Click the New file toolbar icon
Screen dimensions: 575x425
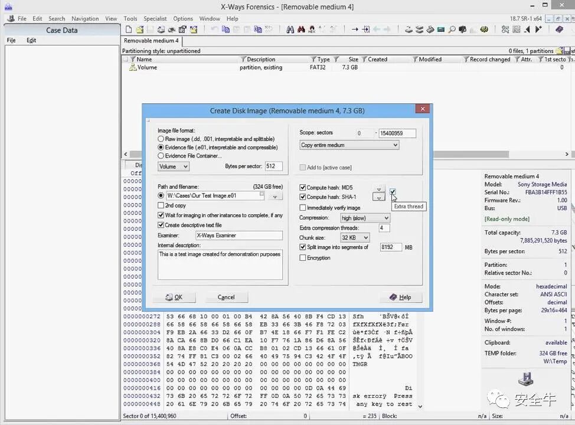(128, 30)
